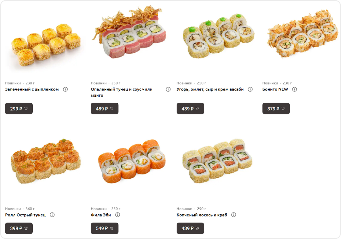Add Копченый лосось и краб to cart

pyautogui.click(x=190, y=228)
